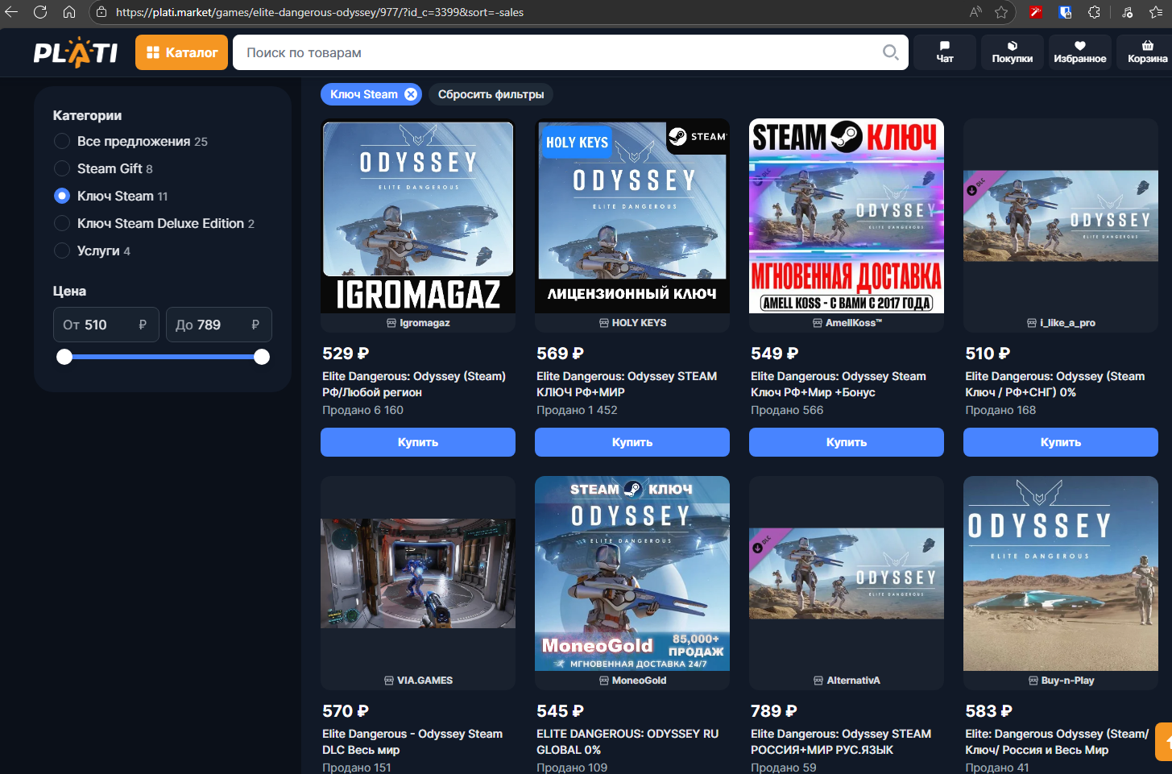Screen dimensions: 1172x774
Task: Select Услуги category radio
Action: [x=62, y=250]
